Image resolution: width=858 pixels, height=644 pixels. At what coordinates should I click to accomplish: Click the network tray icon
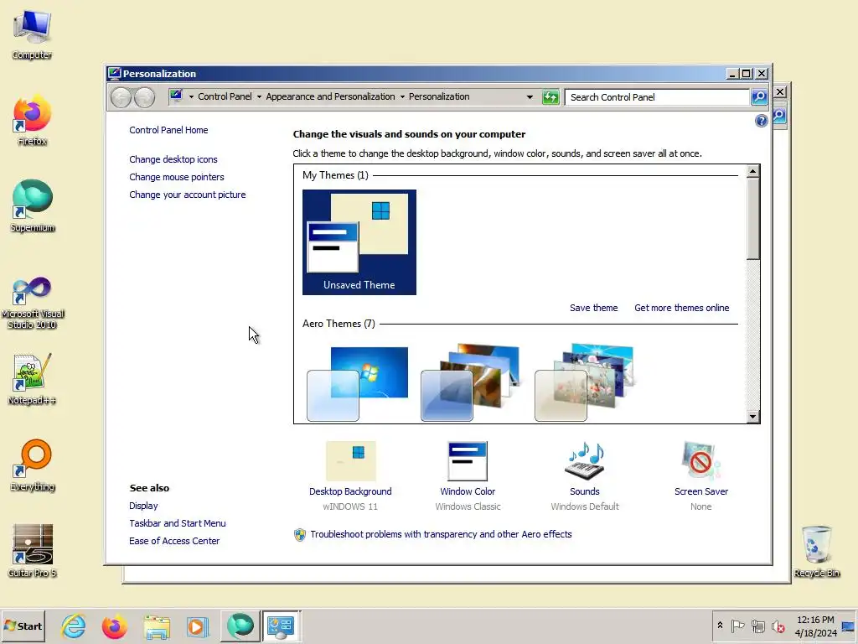click(757, 626)
